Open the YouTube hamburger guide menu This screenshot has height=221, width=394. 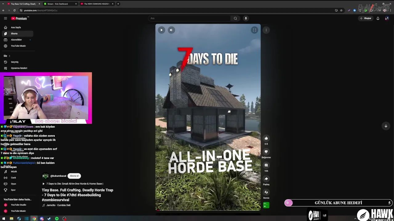click(x=5, y=18)
